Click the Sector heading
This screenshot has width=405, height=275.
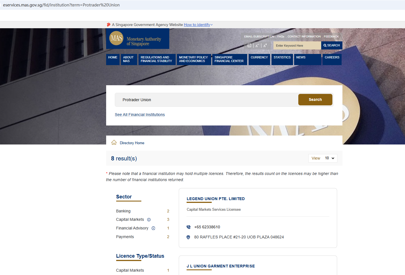[124, 197]
